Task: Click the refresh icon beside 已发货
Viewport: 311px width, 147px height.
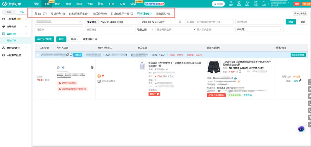Action: point(71,55)
